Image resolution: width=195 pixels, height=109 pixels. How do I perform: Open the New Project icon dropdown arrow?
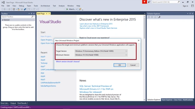(16, 9)
